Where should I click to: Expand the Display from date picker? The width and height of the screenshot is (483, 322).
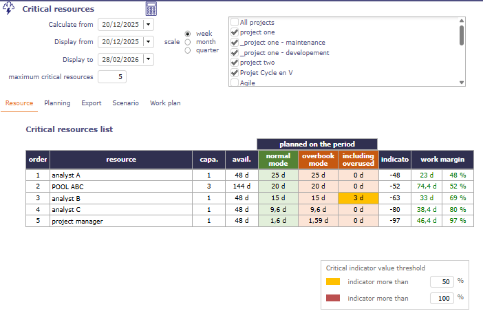point(149,42)
